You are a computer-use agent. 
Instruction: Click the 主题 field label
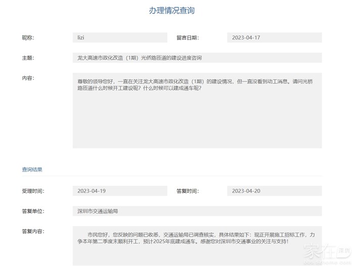[x=28, y=58]
